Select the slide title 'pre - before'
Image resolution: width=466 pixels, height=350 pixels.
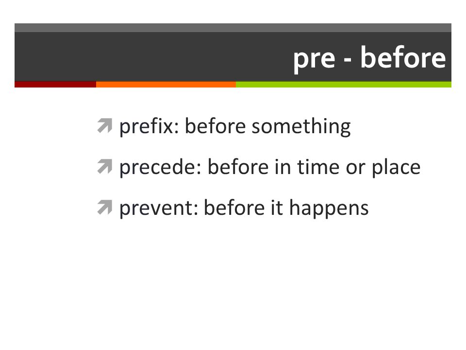[x=369, y=58]
